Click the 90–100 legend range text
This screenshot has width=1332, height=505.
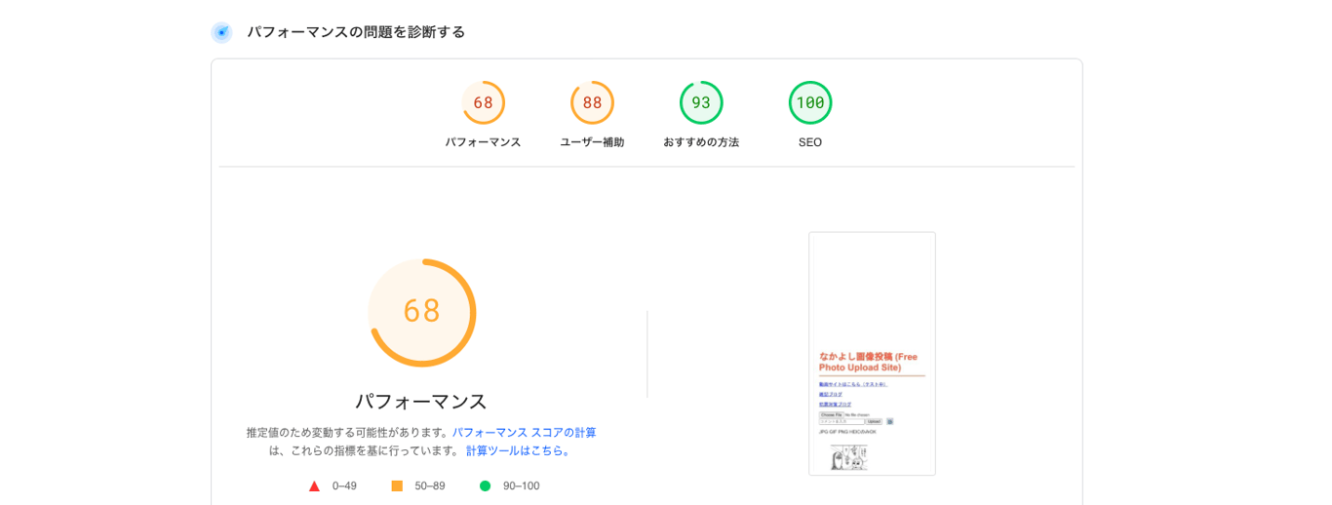point(521,486)
